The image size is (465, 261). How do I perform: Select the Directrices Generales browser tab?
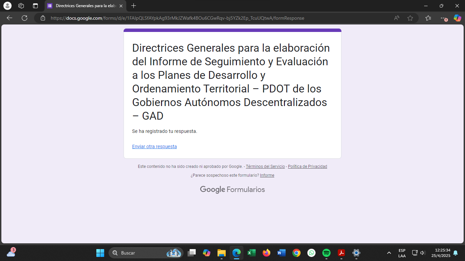84,6
